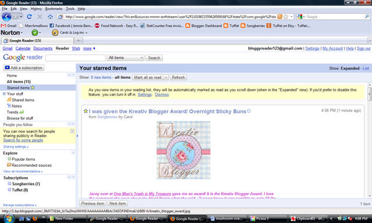Toggle the star on the Kreativ Blogger post
The image size is (372, 223).
pos(85,111)
